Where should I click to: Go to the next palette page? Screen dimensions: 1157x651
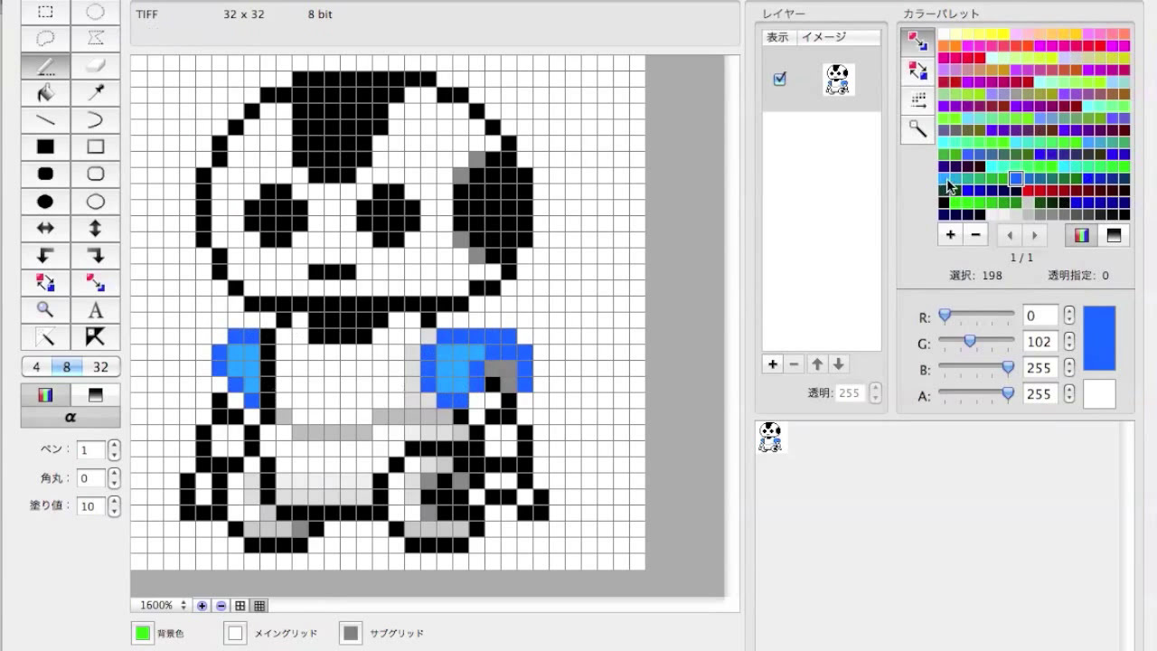click(x=1034, y=235)
